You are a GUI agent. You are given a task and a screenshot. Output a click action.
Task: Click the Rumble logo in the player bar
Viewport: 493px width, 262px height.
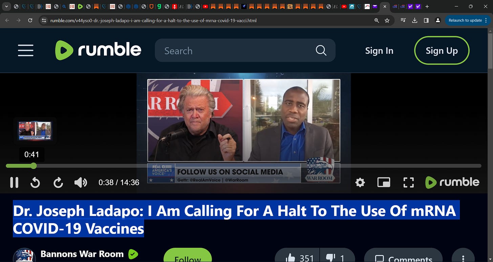pyautogui.click(x=452, y=182)
